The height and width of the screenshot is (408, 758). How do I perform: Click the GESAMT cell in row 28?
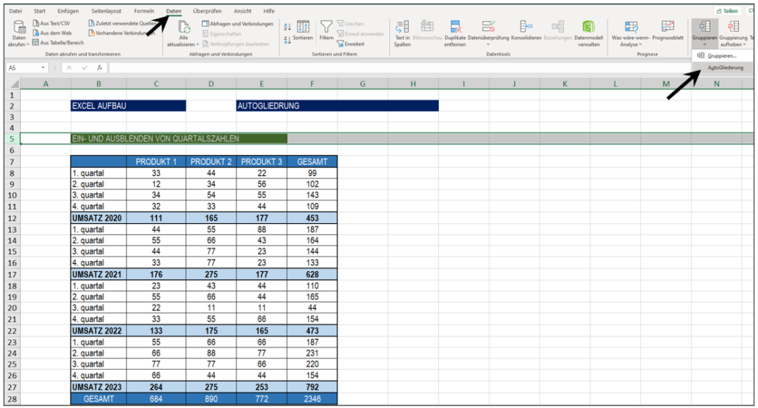coord(98,399)
